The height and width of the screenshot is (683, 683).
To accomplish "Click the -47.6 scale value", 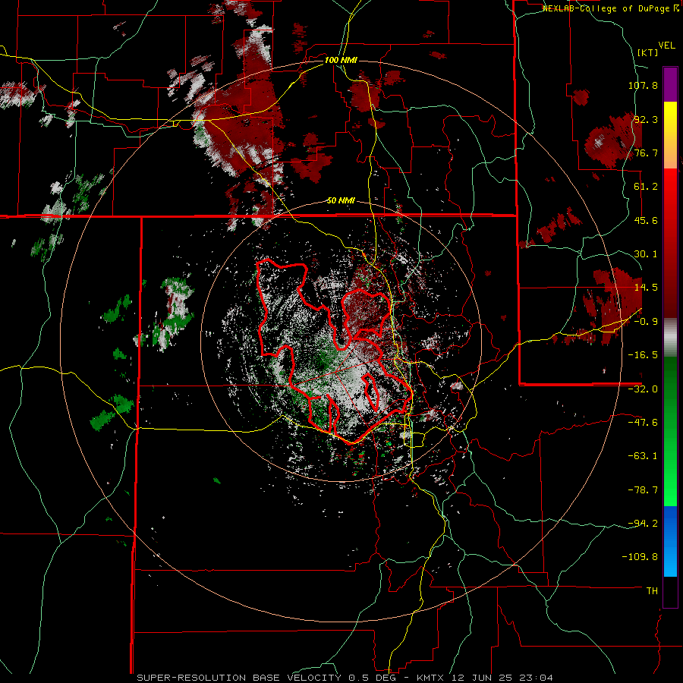I will point(643,423).
